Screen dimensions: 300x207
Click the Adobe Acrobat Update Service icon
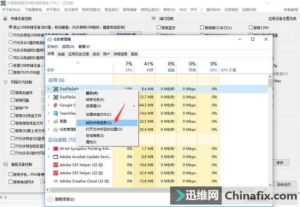tap(56, 157)
